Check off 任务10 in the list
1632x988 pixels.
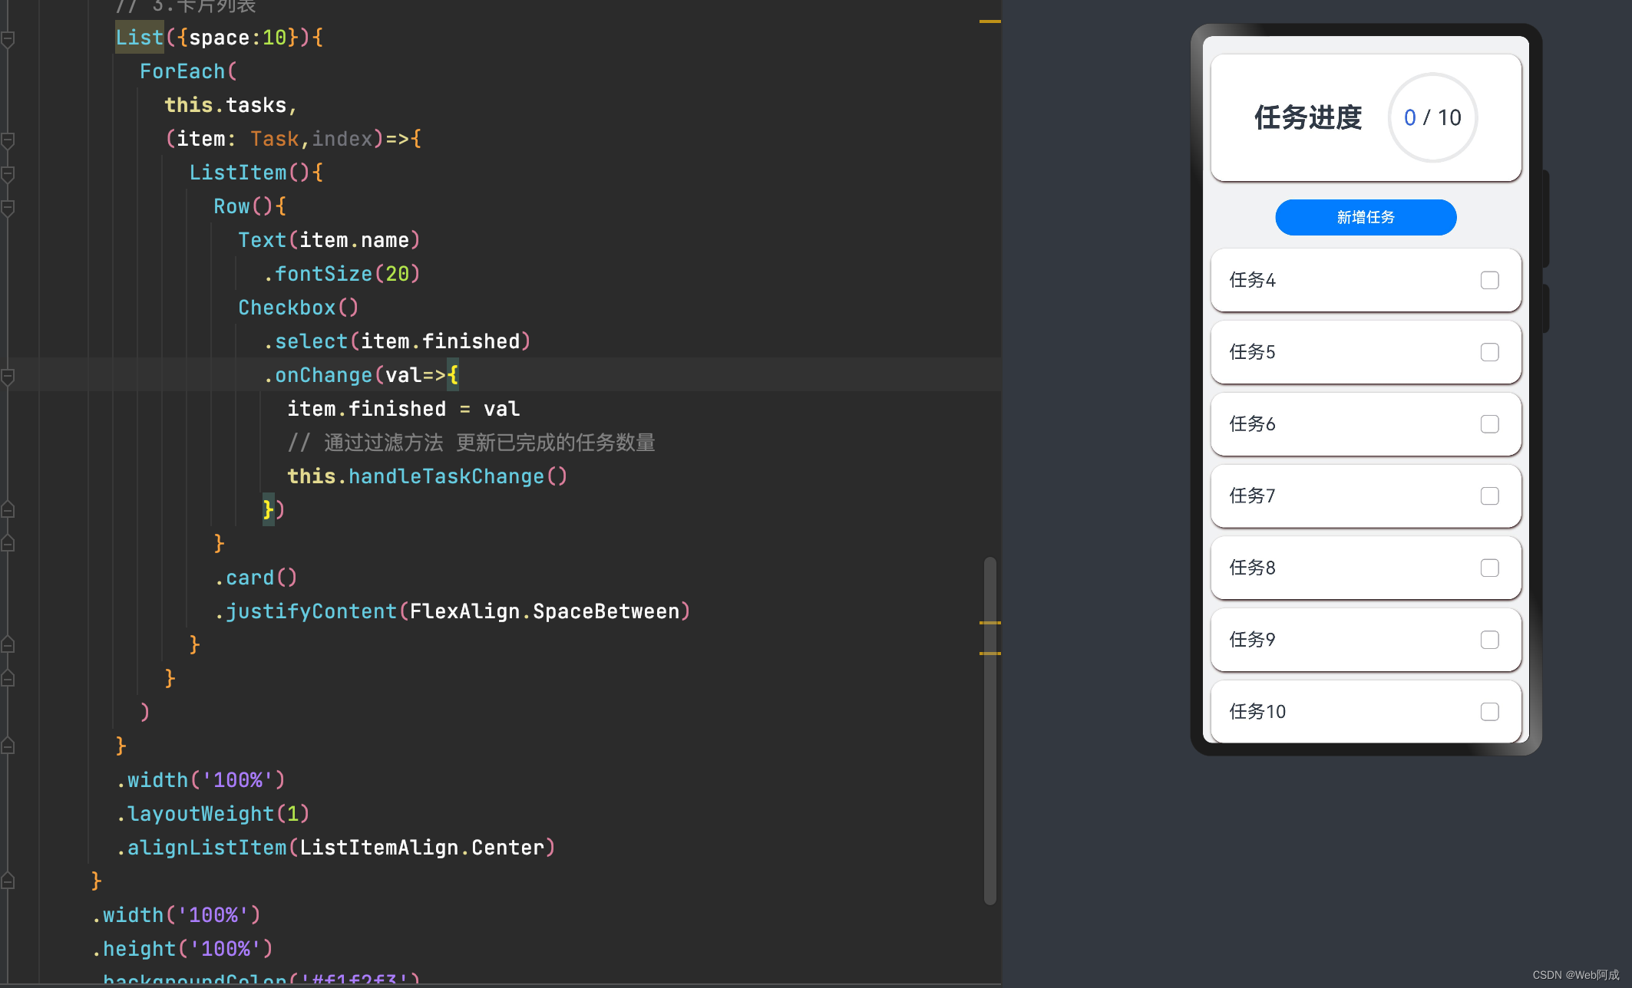click(1489, 712)
